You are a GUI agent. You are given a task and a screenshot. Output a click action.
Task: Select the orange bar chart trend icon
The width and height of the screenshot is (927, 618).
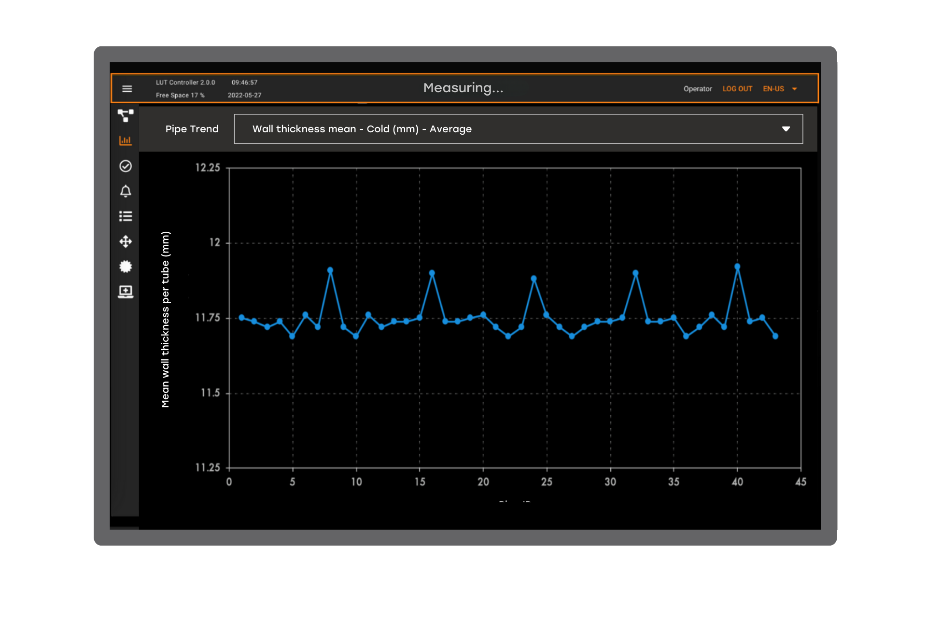(x=126, y=140)
